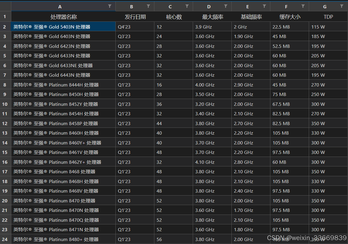Select the Gold 6403N processor name cell

[63, 36]
